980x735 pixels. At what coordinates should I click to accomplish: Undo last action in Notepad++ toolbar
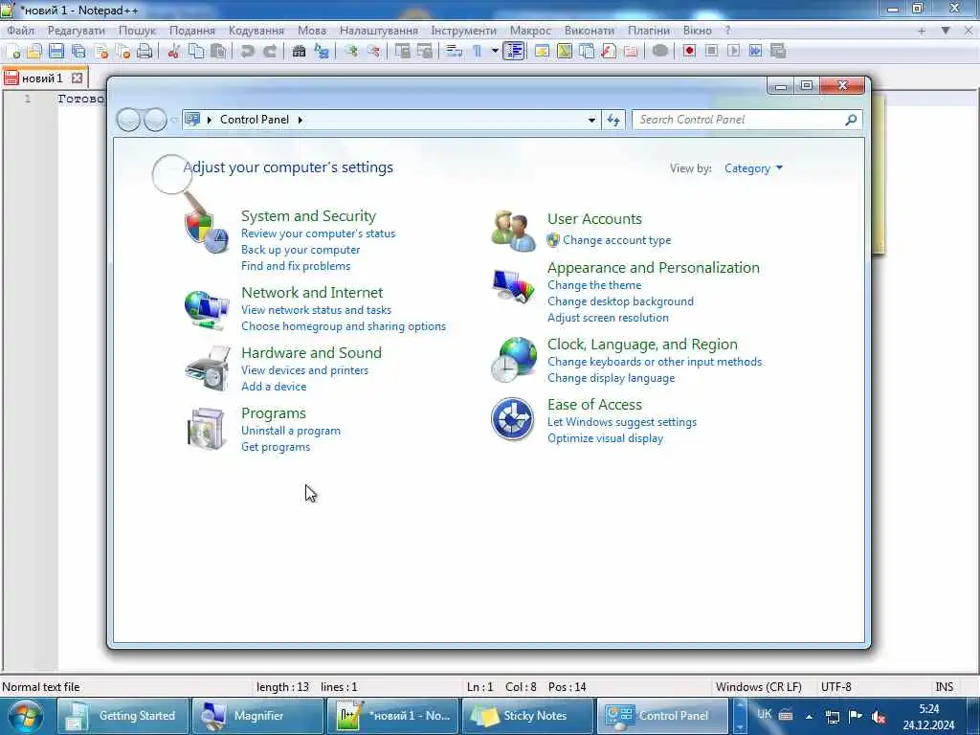click(248, 52)
